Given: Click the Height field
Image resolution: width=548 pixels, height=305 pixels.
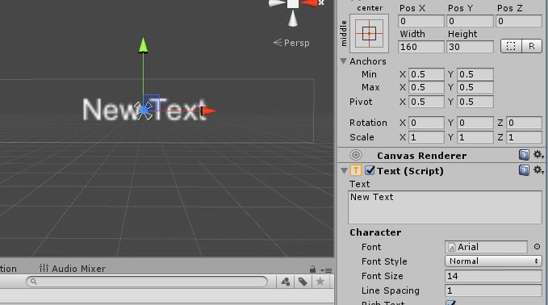Looking at the screenshot, I should click(x=470, y=47).
